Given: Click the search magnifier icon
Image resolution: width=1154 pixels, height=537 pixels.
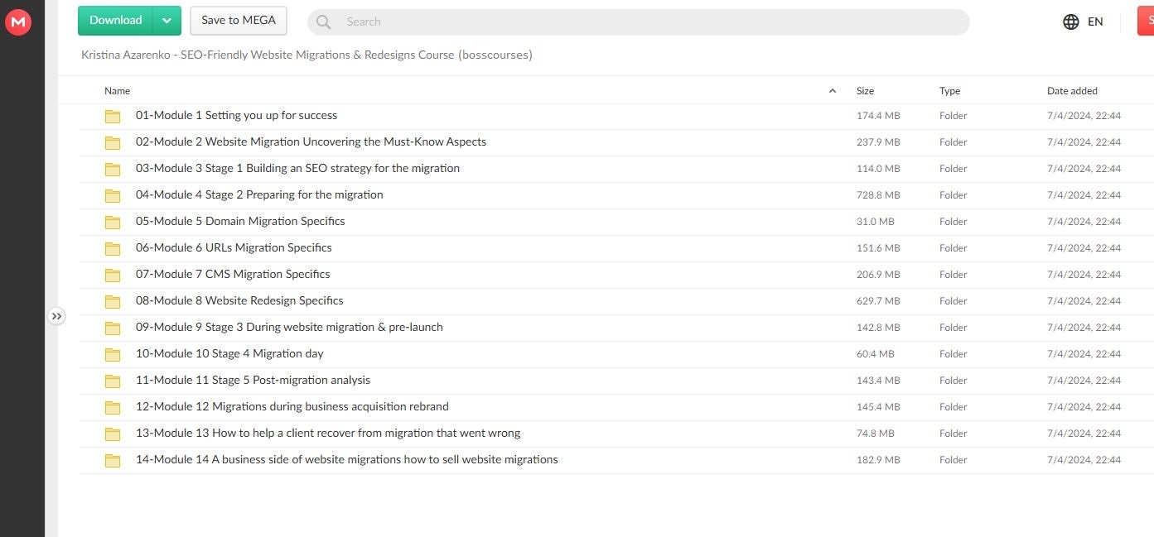Looking at the screenshot, I should (324, 22).
